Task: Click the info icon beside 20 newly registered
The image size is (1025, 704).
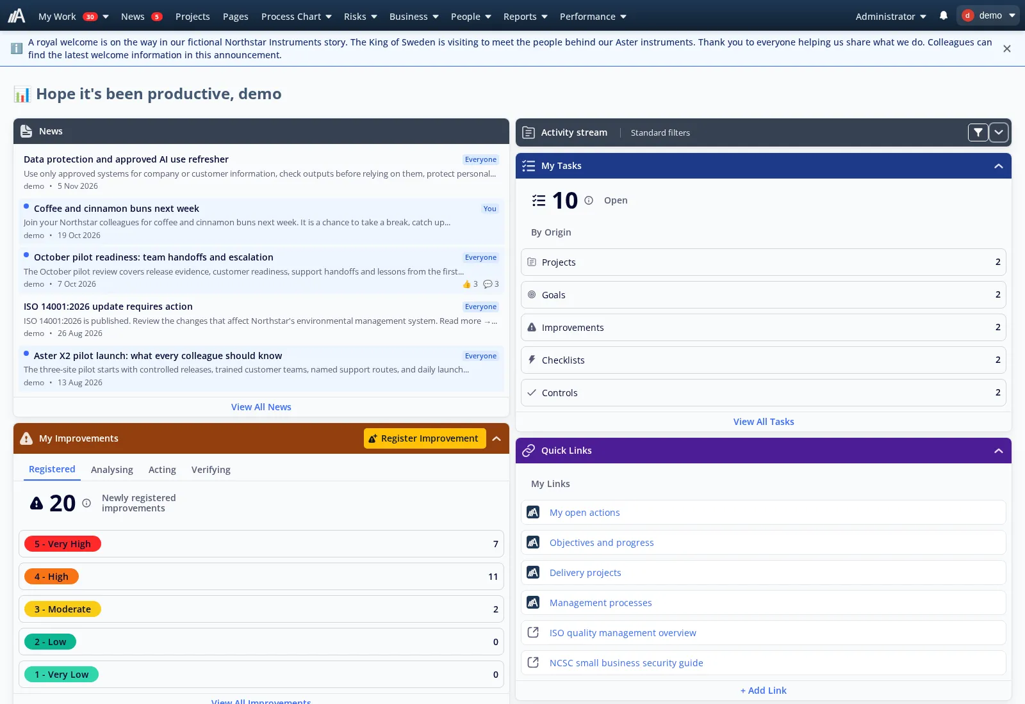Action: tap(86, 503)
